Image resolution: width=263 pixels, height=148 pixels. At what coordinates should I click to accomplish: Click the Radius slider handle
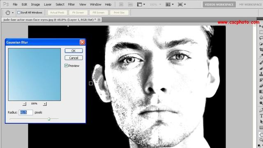pyautogui.click(x=49, y=119)
